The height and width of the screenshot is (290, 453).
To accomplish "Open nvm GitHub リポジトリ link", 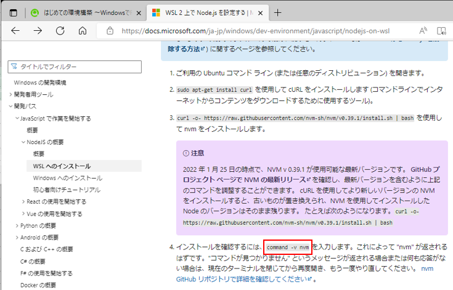I will tap(304, 274).
